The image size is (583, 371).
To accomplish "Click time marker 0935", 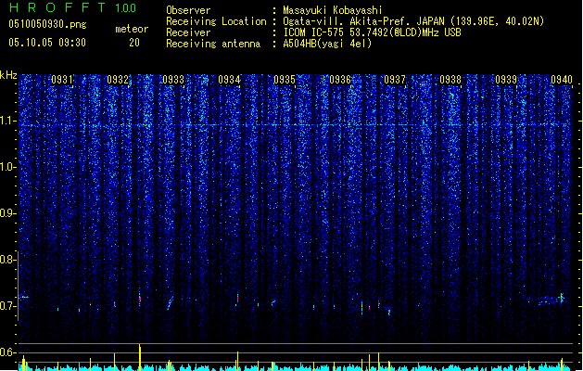I will click(x=285, y=80).
